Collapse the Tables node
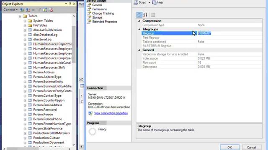Viewport: 268px width, 150px height. (x=20, y=16)
